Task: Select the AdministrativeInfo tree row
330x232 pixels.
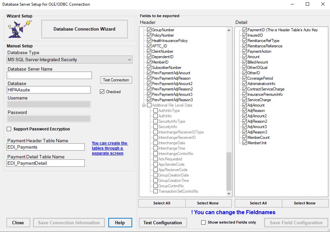Action: click(x=261, y=84)
